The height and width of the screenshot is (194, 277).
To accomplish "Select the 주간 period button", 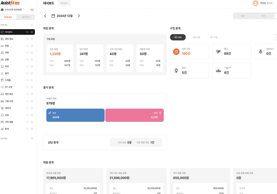I will pos(263,16).
